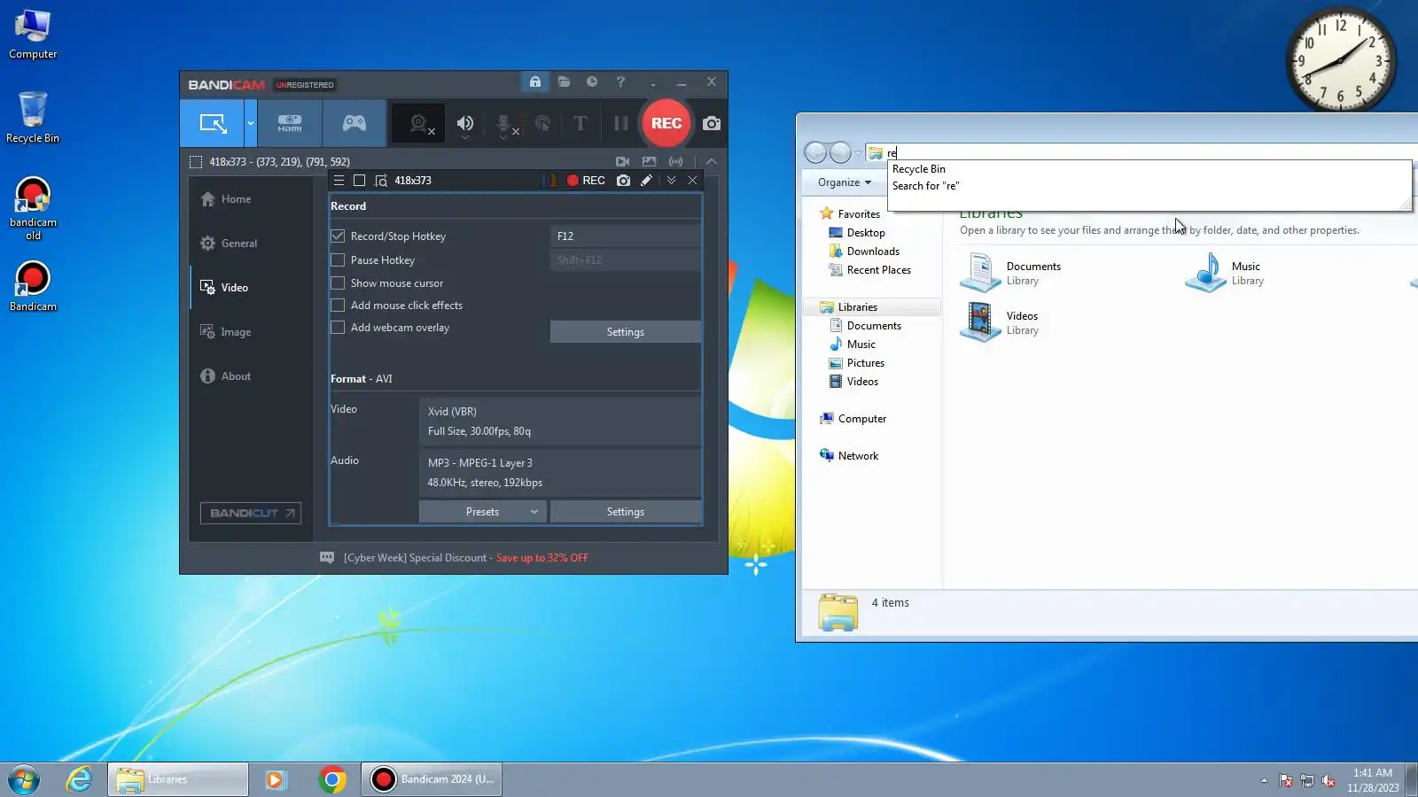Image resolution: width=1418 pixels, height=797 pixels.
Task: Click the BANDICUT link button
Action: tap(251, 514)
